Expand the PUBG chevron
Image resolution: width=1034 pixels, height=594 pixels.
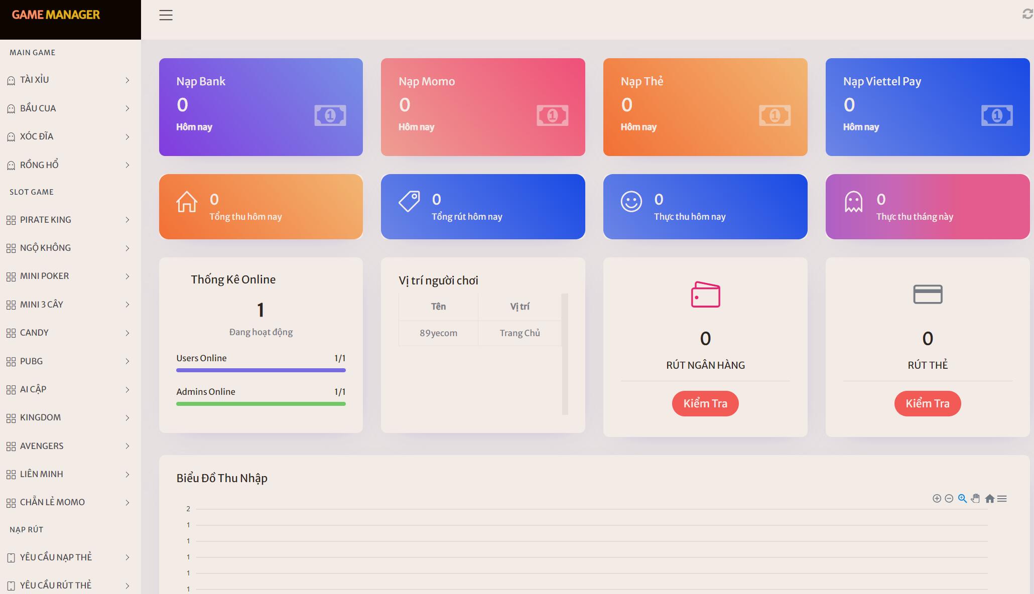coord(127,361)
